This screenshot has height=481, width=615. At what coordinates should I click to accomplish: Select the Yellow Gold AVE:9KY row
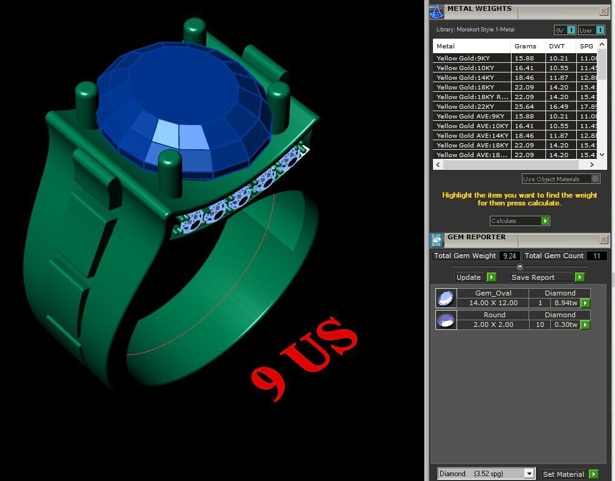tap(515, 116)
